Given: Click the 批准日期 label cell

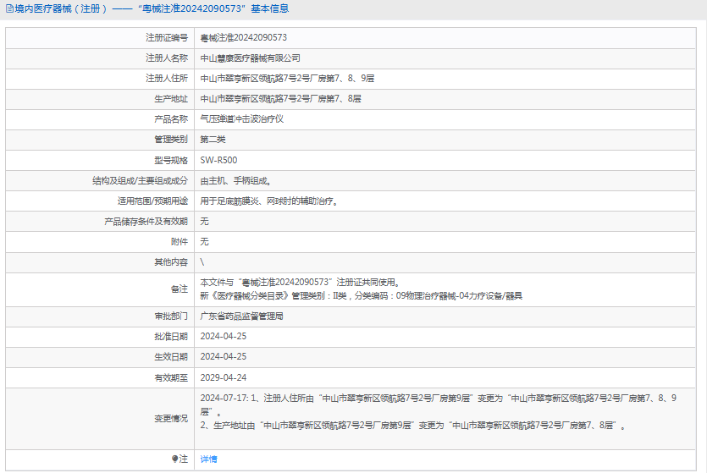Looking at the screenshot, I should pyautogui.click(x=100, y=337).
